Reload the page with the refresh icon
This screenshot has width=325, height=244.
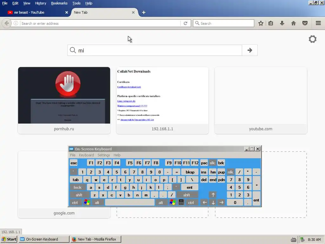coord(185,23)
